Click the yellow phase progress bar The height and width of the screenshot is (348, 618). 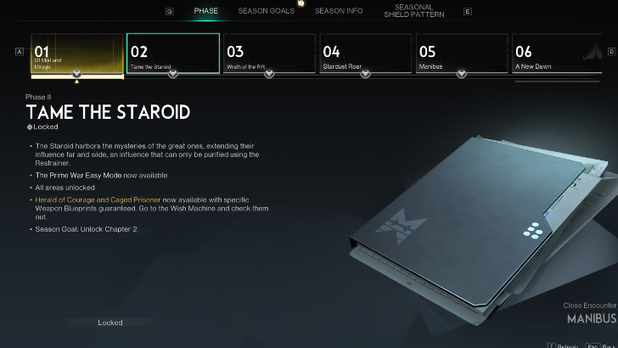[x=77, y=77]
